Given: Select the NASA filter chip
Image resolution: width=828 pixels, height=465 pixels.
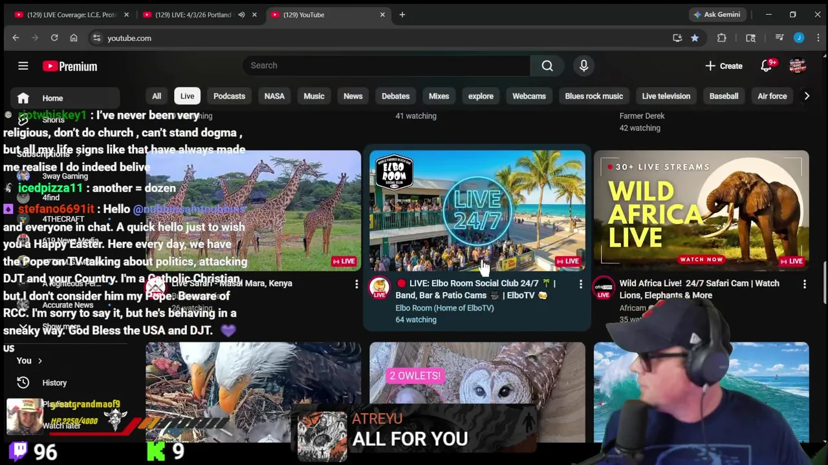Looking at the screenshot, I should (x=274, y=96).
